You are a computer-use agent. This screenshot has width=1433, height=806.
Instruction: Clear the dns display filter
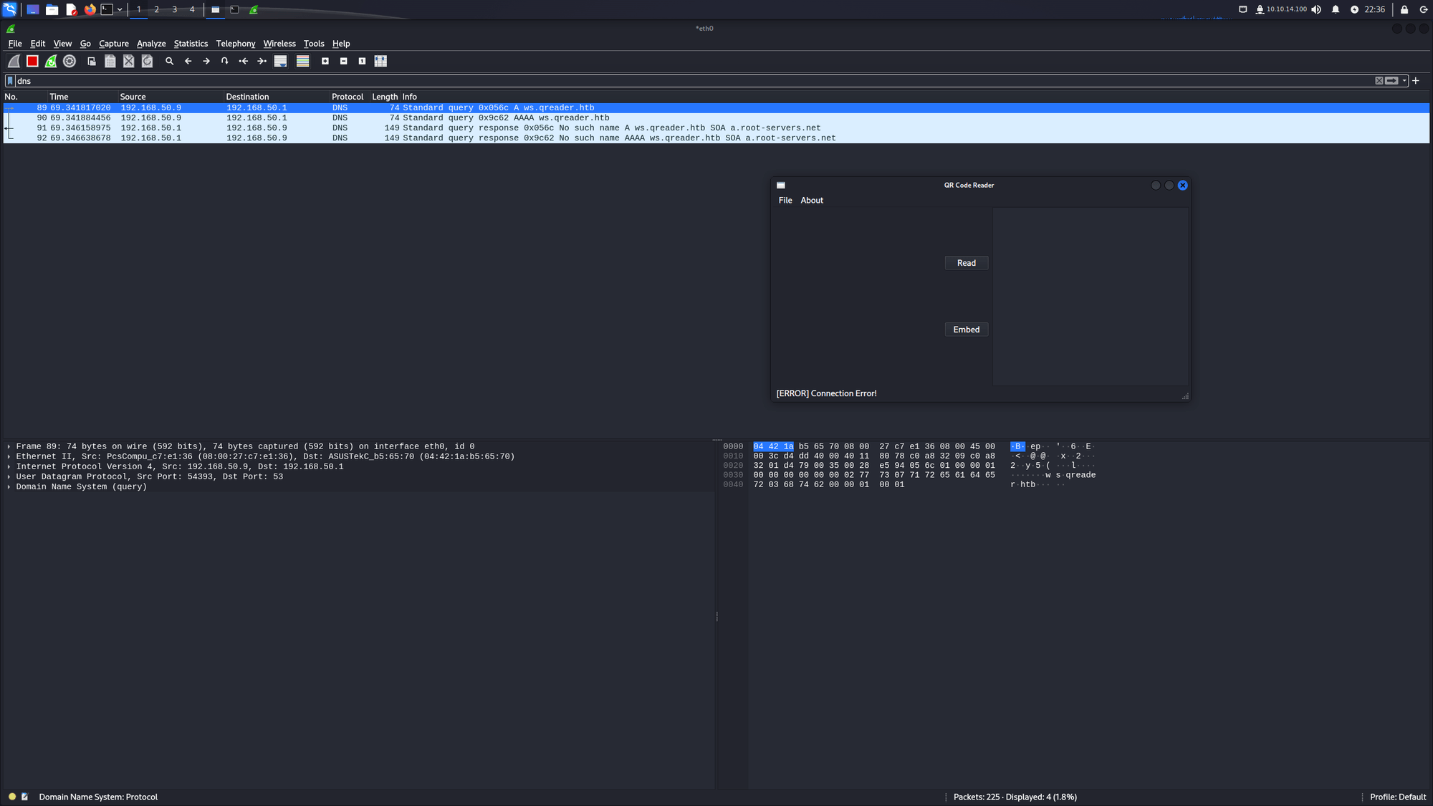tap(1379, 81)
